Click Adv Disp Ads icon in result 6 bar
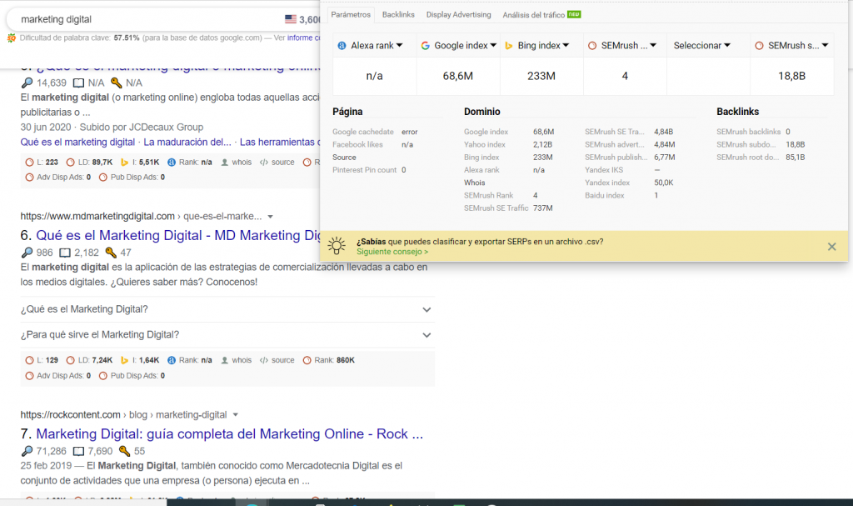 [29, 376]
